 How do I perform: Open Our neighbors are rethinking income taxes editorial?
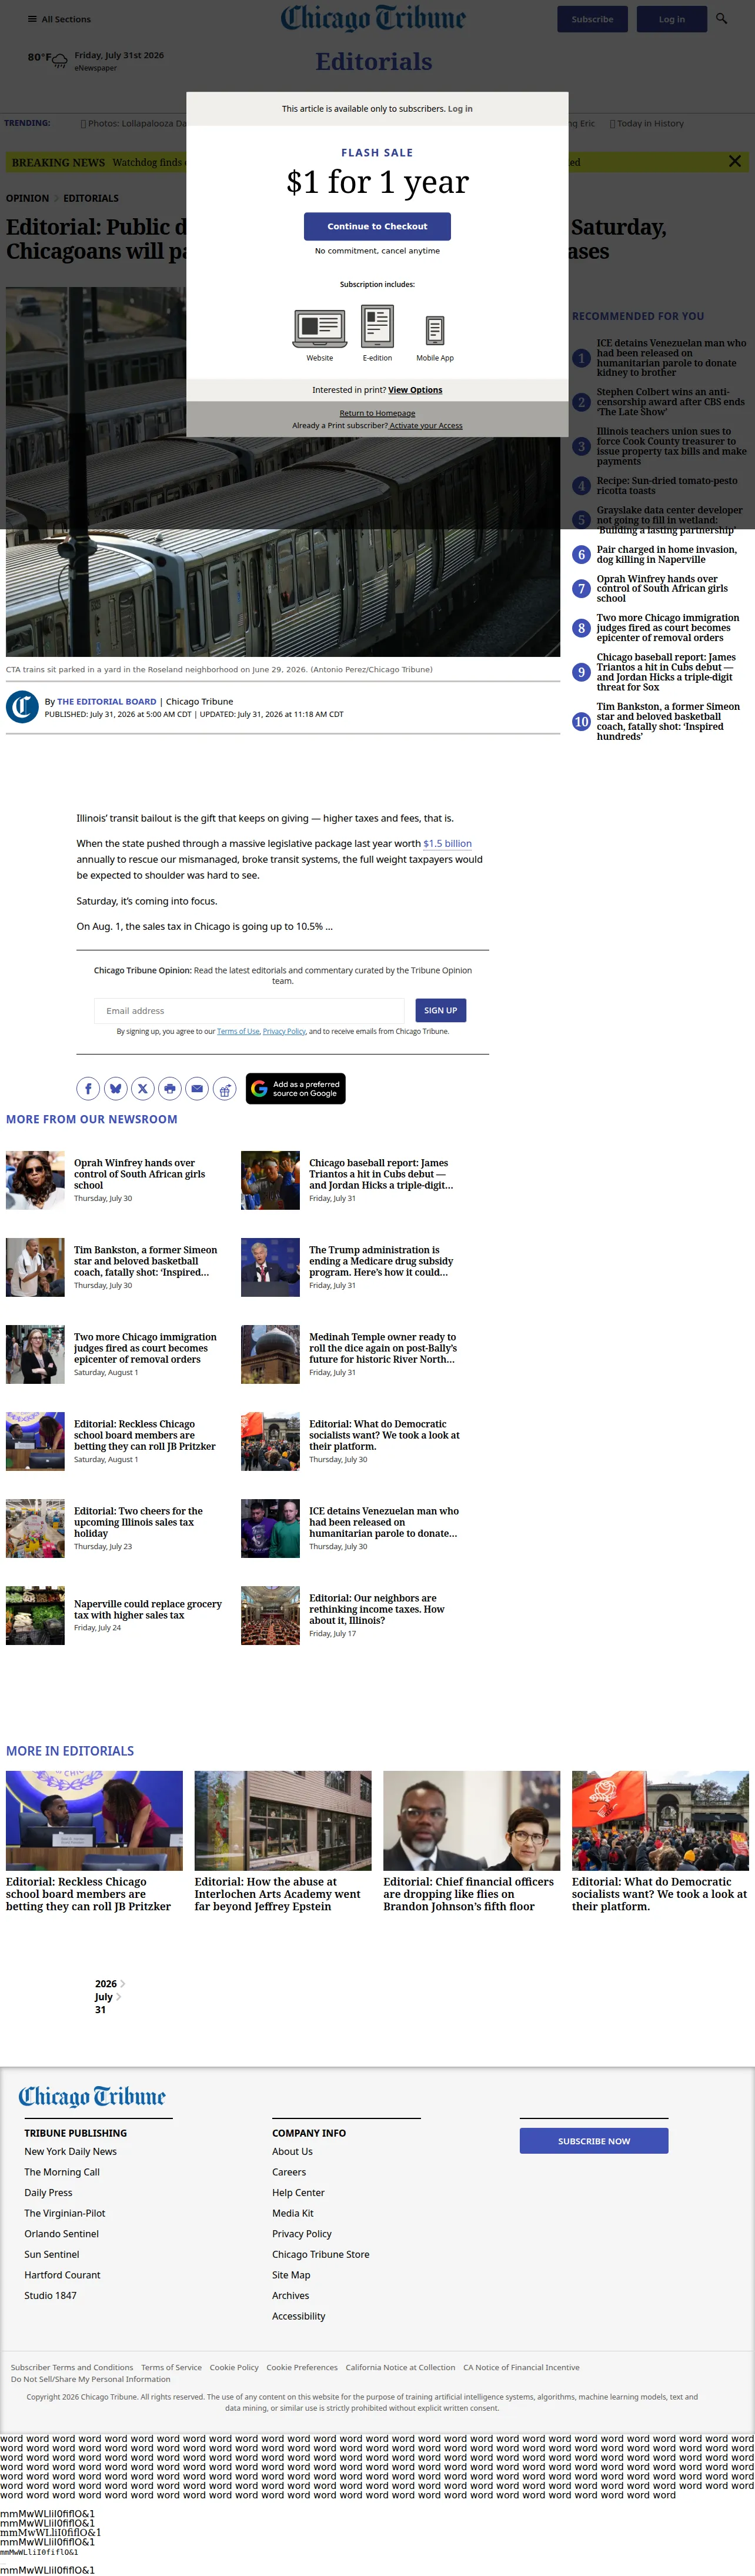377,1608
